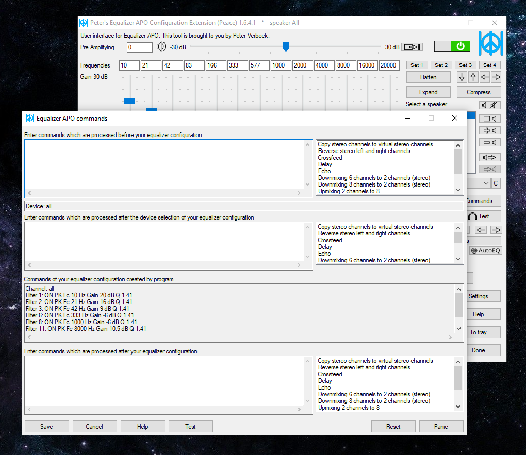Click the right arrow button below Test

[x=496, y=230]
